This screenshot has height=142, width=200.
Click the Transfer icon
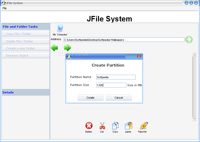coord(144,126)
